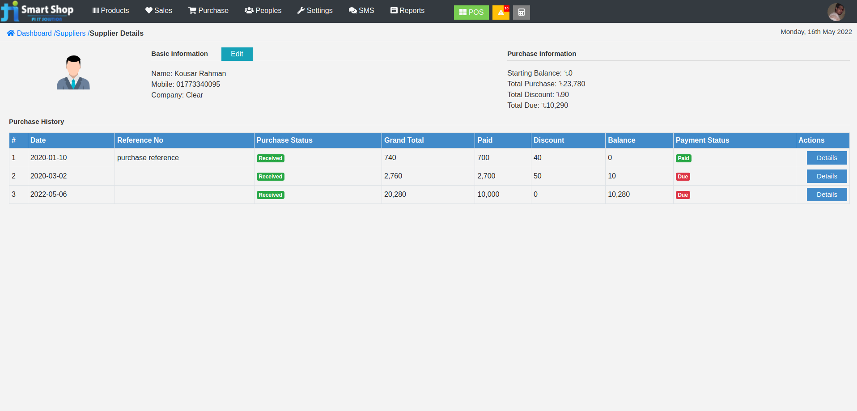Open the user profile avatar
This screenshot has width=857, height=411.
click(x=836, y=12)
